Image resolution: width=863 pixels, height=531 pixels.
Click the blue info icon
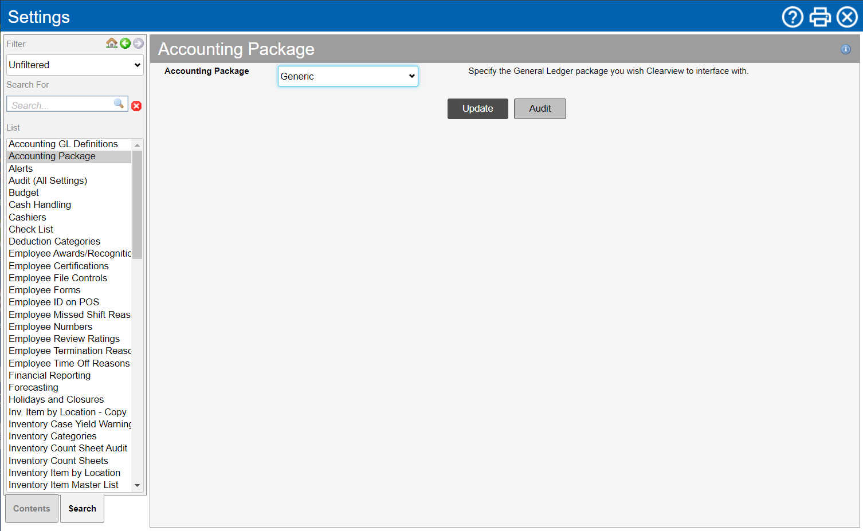[845, 49]
